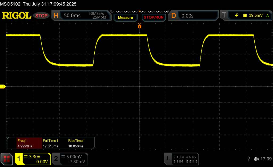Click the 17.015ms fall time value
The height and width of the screenshot is (167, 273).
[50, 146]
